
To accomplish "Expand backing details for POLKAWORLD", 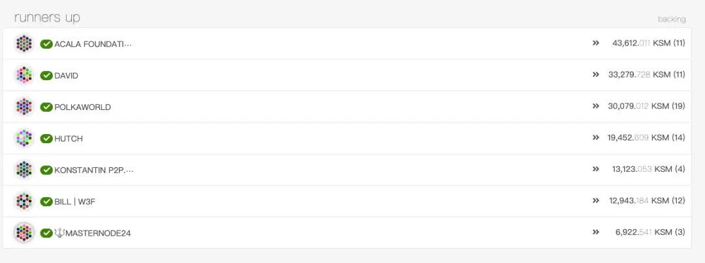I will click(595, 106).
